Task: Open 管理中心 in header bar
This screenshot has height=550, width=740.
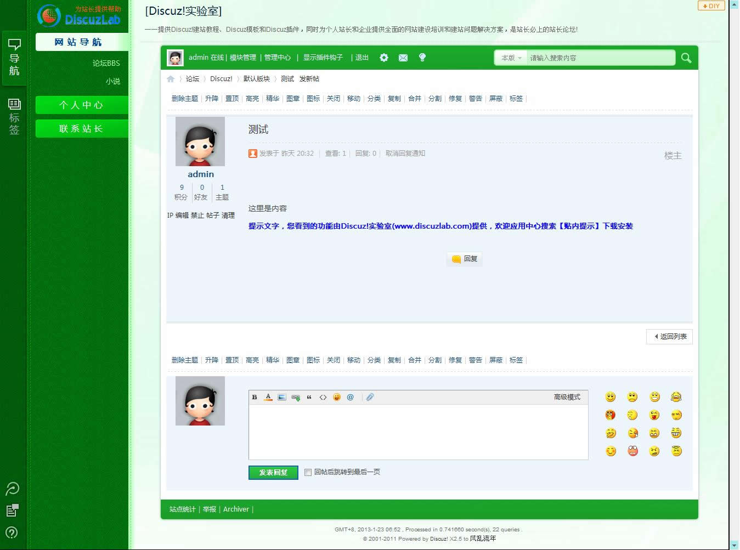Action: (278, 58)
